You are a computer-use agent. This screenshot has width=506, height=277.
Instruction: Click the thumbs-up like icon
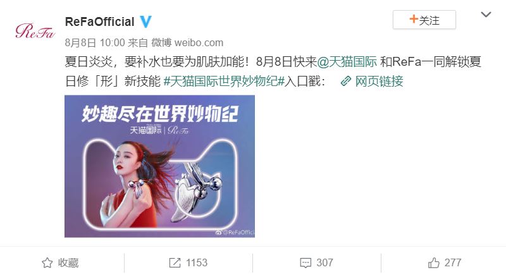pos(434,263)
